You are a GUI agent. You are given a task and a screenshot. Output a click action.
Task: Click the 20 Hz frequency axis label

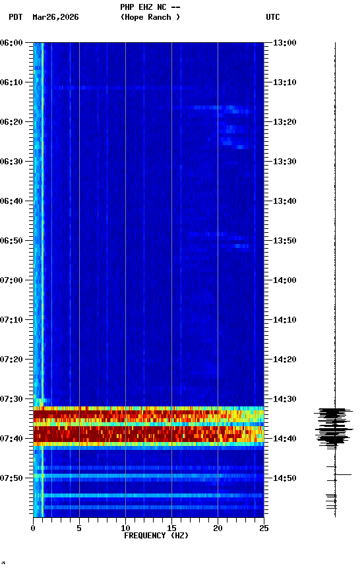click(218, 528)
